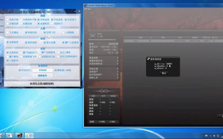Toggle the 解除输入限制 checkbox
223x139 pixels.
(55, 70)
